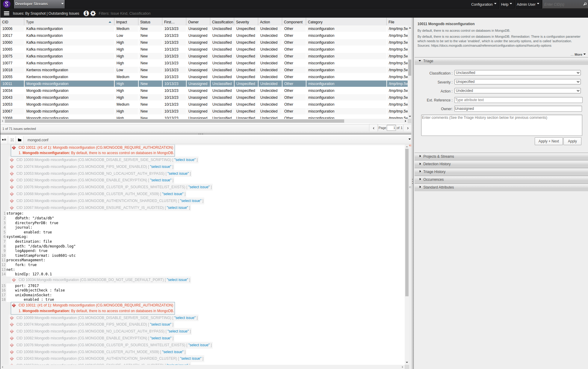Click into the Owner field

[x=518, y=109]
